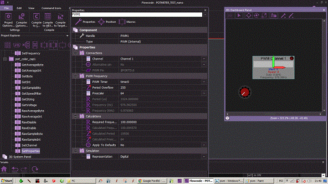The height and width of the screenshot is (184, 328).
Task: Collapse the Connections property group
Action: [76, 53]
